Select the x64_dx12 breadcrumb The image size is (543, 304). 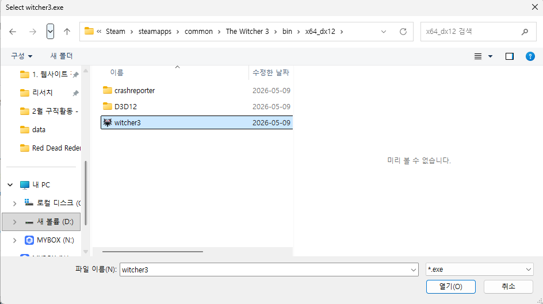320,32
